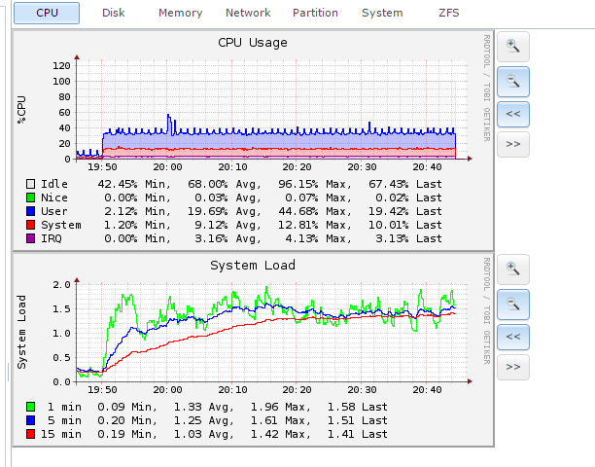The height and width of the screenshot is (467, 595).
Task: Click the 20:30 label on System Load graph
Action: click(362, 390)
